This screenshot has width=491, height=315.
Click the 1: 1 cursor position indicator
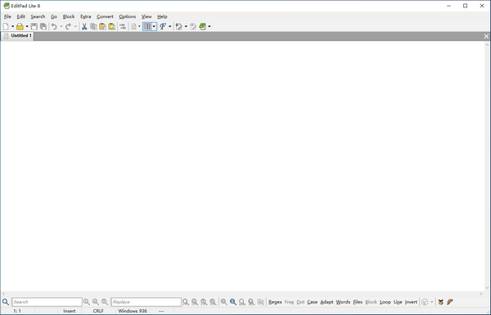tap(17, 311)
